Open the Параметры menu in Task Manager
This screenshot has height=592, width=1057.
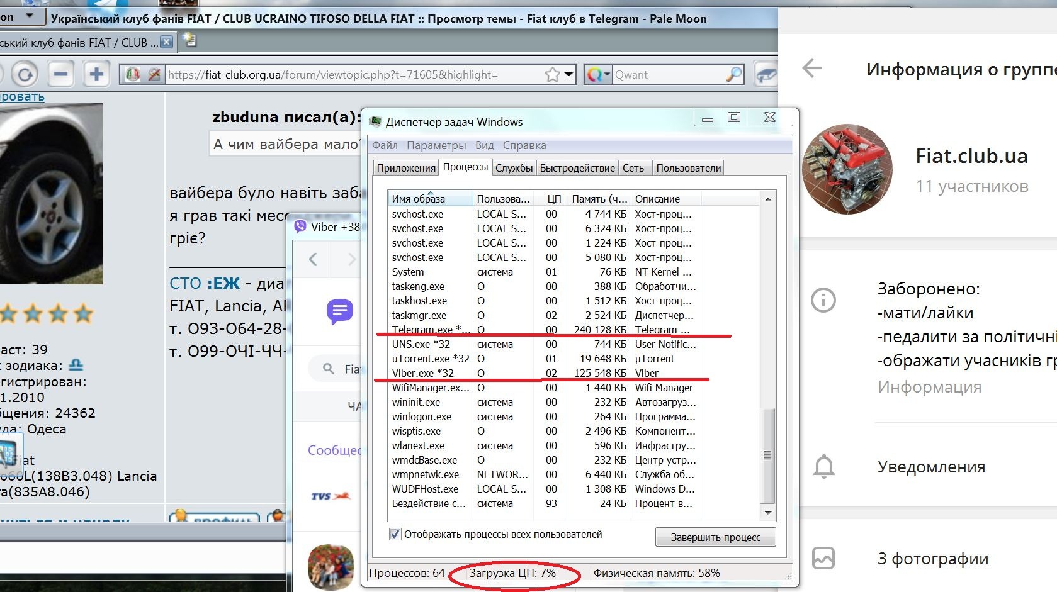tap(436, 145)
